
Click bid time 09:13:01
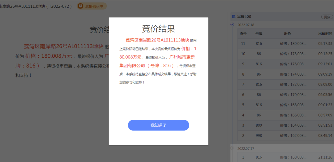point(325,64)
